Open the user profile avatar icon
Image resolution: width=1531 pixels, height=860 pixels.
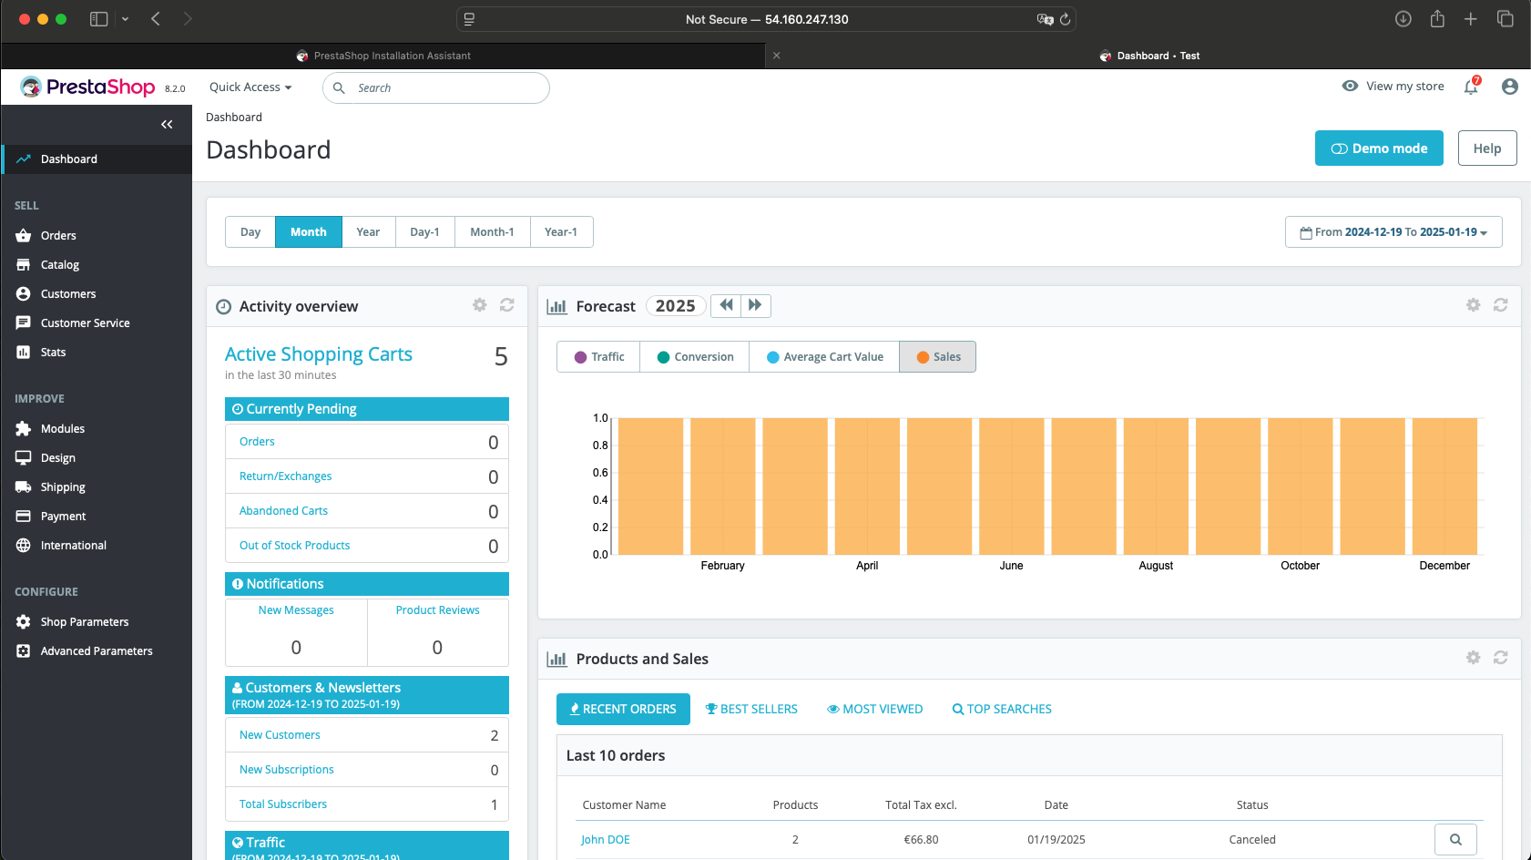pos(1509,87)
